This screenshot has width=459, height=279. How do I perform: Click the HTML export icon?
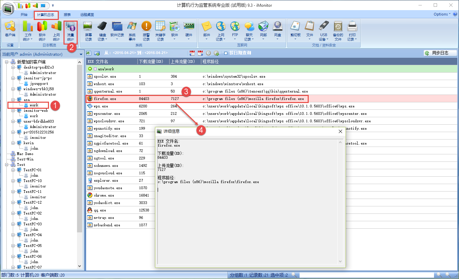tap(97, 53)
